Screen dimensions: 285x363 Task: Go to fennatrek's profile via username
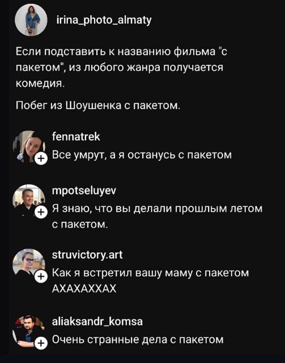click(x=76, y=137)
